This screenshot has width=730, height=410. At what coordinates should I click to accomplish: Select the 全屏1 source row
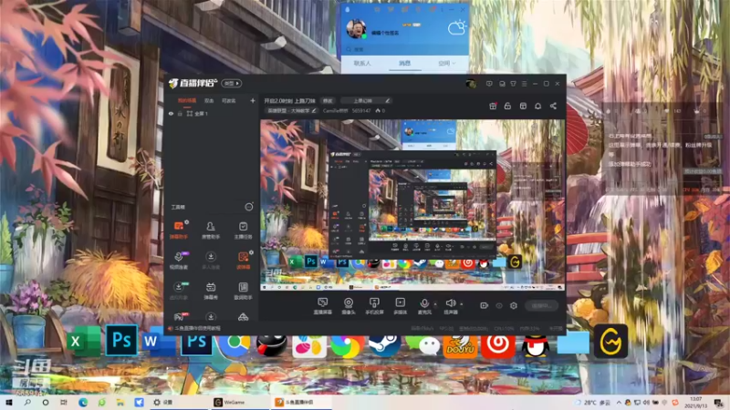[x=212, y=113]
